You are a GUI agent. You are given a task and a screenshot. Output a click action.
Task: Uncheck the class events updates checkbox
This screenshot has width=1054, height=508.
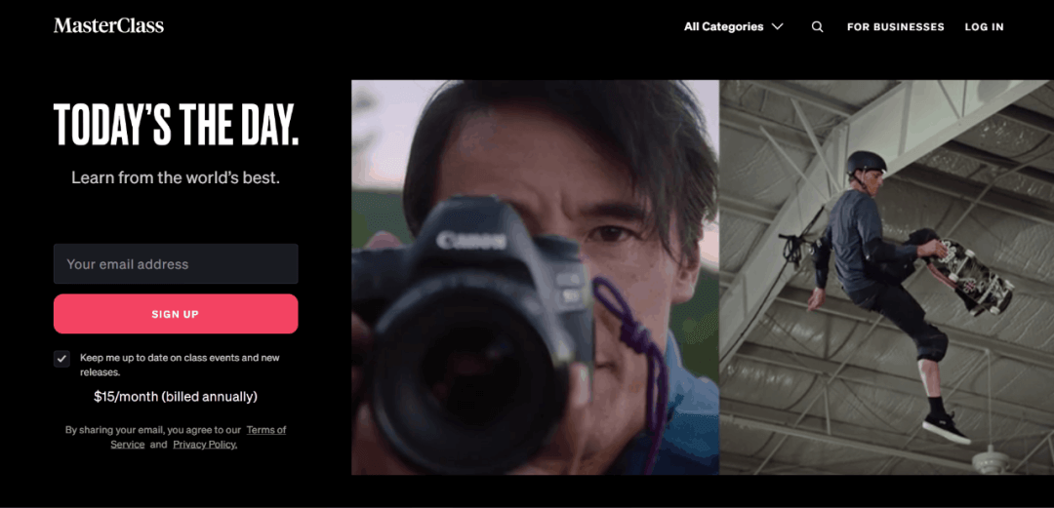coord(61,359)
